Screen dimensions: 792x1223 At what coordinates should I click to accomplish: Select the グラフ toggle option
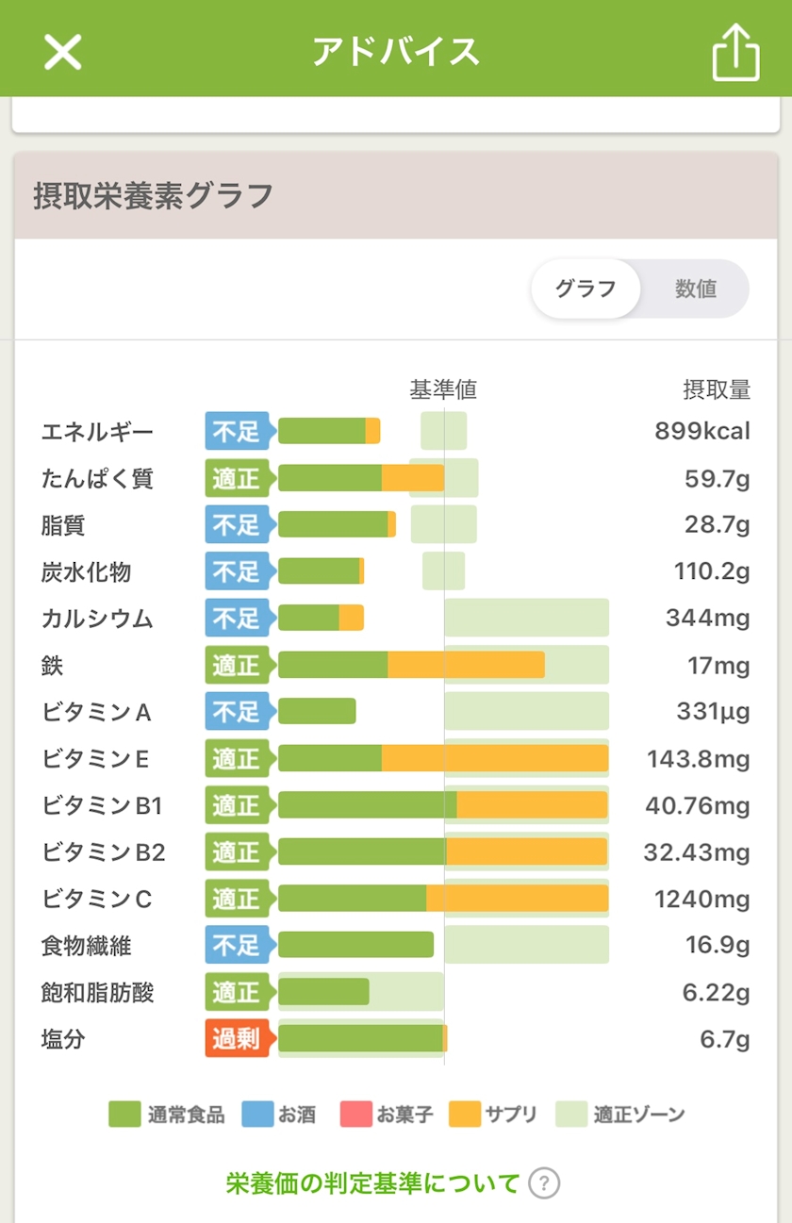point(586,289)
